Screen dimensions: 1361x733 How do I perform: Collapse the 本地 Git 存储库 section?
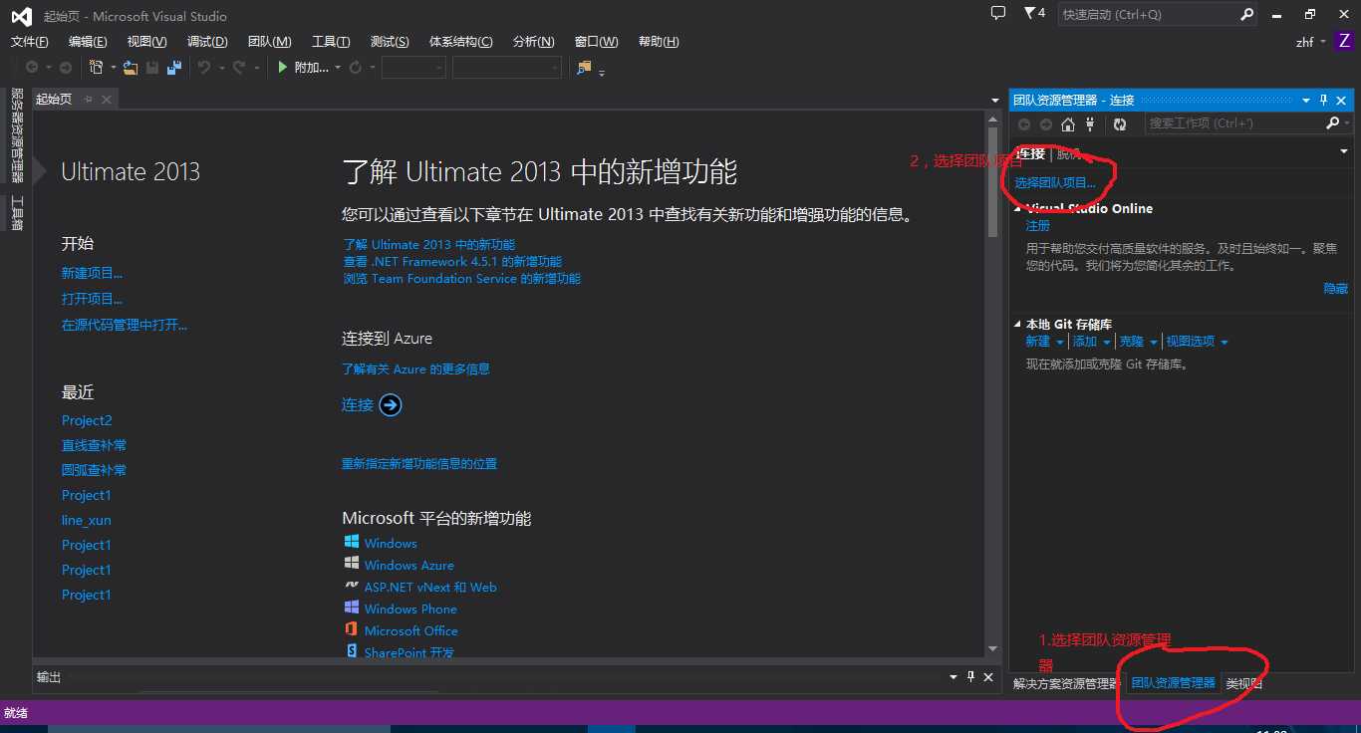click(x=1018, y=324)
